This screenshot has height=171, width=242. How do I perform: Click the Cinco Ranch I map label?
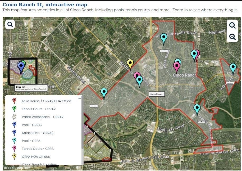coord(157,94)
